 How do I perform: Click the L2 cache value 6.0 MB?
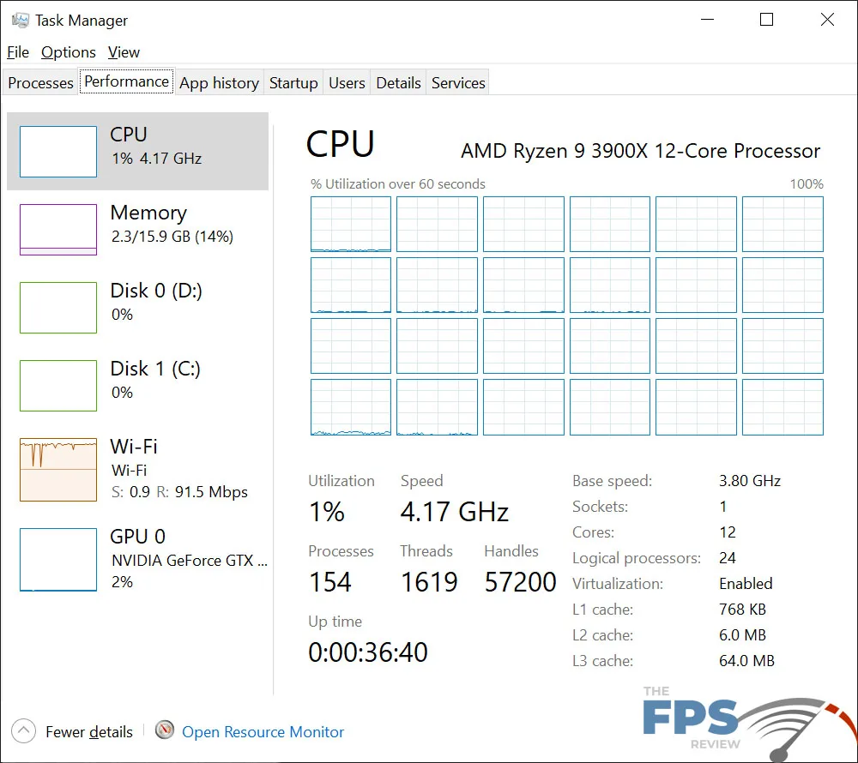(x=742, y=635)
